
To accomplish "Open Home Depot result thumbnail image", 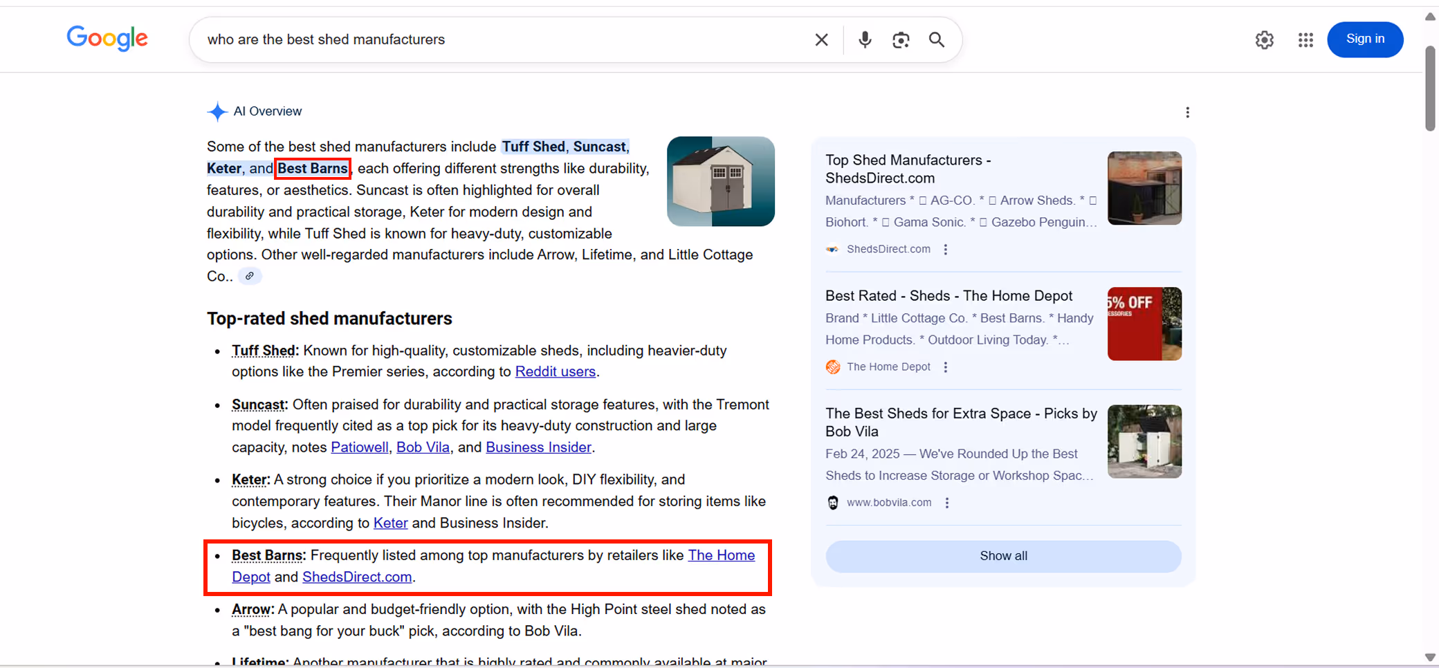I will (x=1144, y=324).
